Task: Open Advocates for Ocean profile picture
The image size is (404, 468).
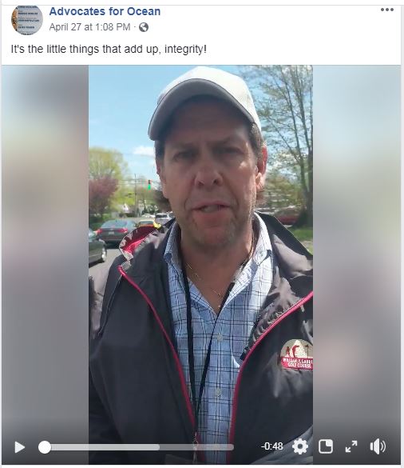Action: [x=27, y=19]
